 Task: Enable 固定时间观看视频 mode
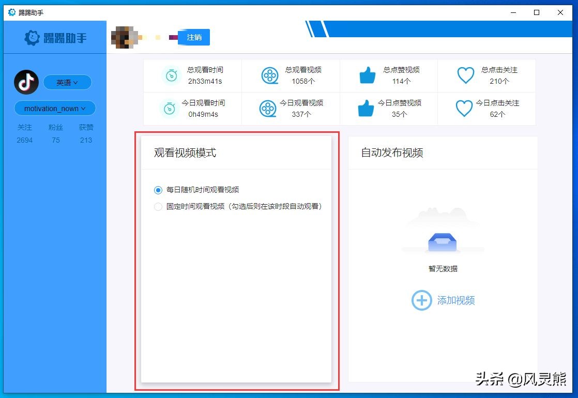pyautogui.click(x=158, y=206)
